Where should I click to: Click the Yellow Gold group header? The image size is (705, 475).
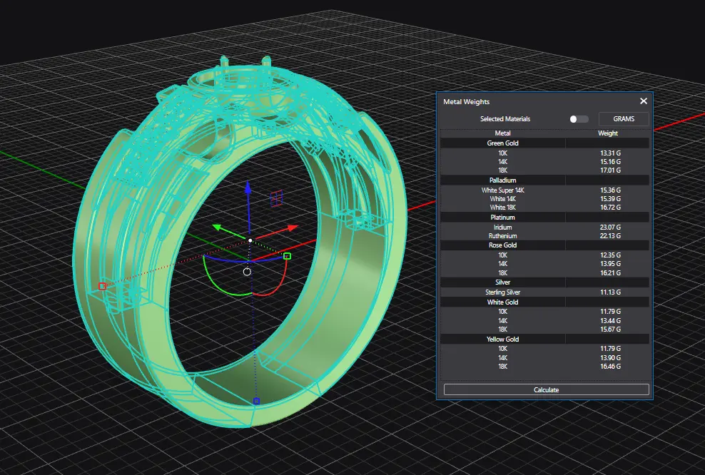pyautogui.click(x=502, y=339)
